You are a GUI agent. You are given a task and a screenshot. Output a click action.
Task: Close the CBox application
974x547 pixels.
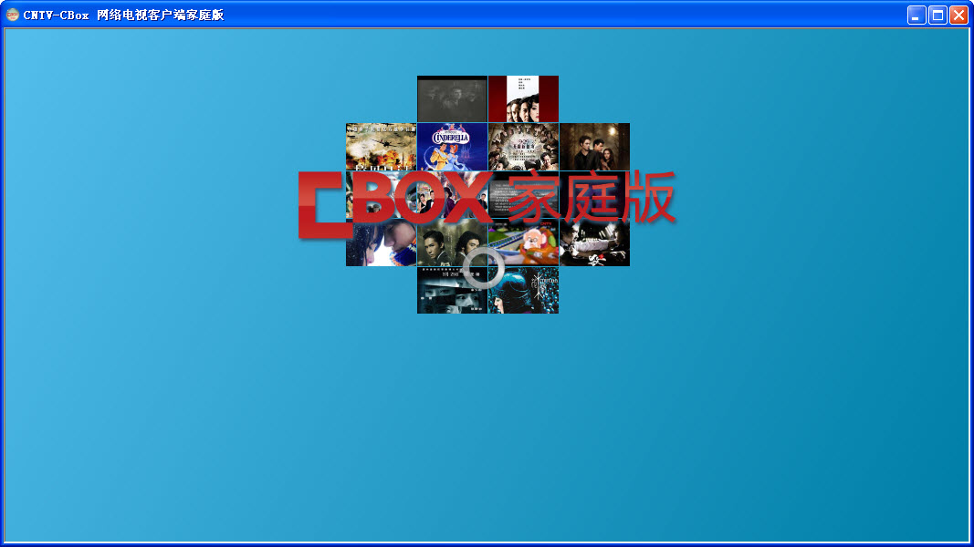(x=959, y=15)
